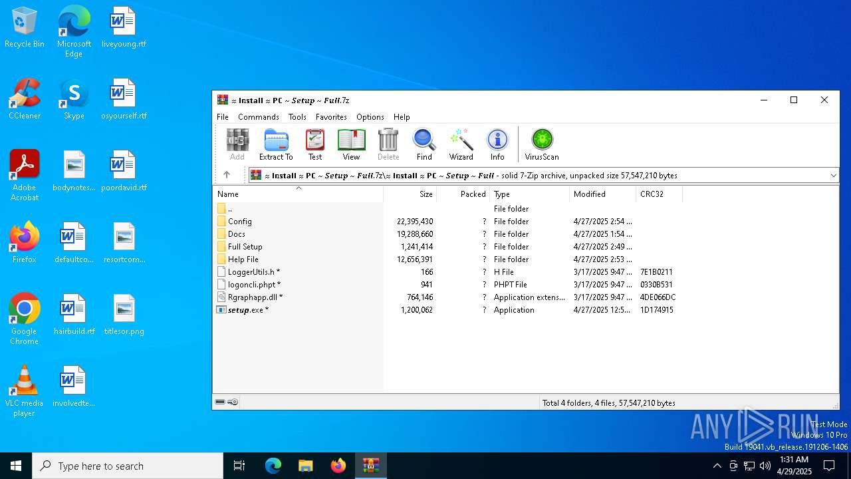
Task: Open File Explorer from taskbar
Action: tap(305, 466)
